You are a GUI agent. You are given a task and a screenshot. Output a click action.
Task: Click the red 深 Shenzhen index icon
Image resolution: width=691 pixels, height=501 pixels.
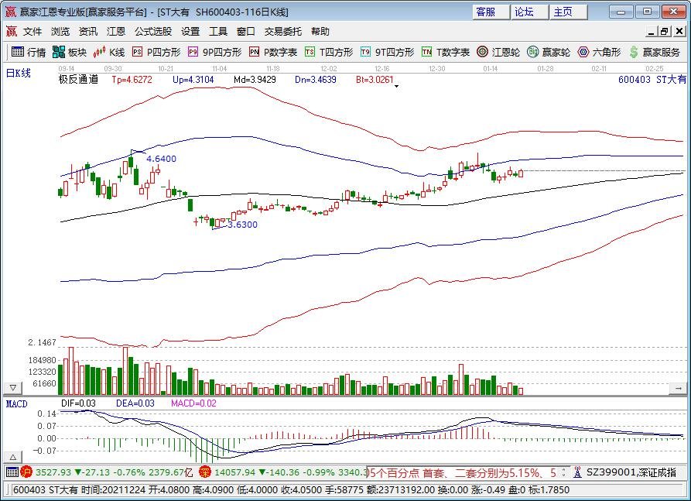(x=205, y=472)
